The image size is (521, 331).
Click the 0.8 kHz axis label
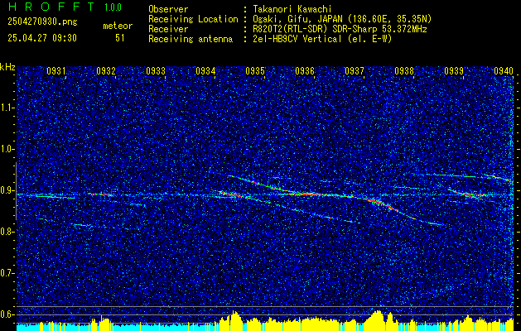(7, 232)
